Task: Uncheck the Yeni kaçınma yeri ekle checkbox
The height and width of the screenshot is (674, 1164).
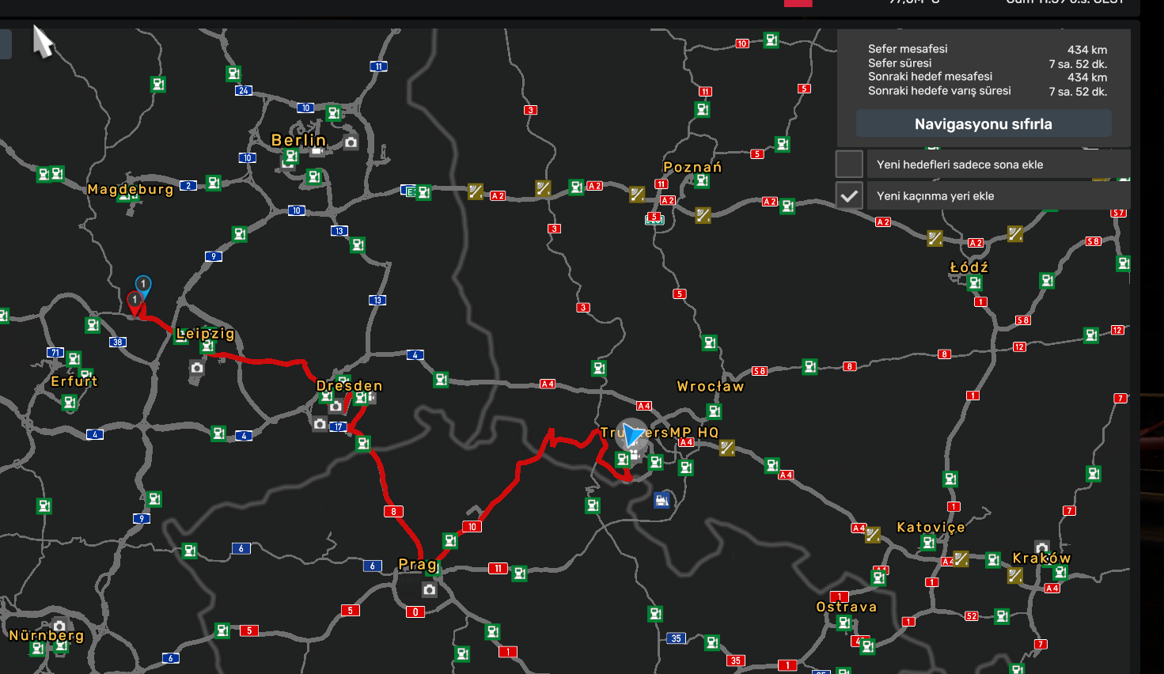Action: coord(849,195)
